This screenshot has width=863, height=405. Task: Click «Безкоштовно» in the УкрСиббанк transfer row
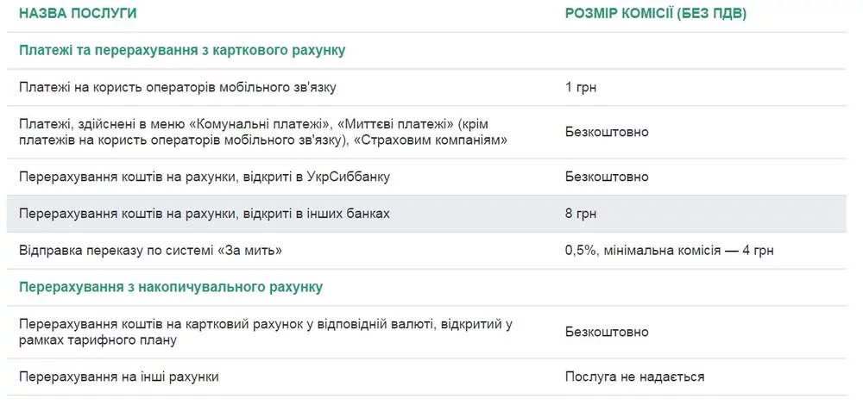[607, 177]
